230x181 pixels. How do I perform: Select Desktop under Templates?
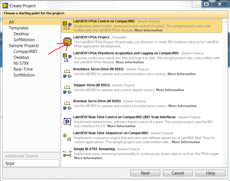pyautogui.click(x=21, y=34)
